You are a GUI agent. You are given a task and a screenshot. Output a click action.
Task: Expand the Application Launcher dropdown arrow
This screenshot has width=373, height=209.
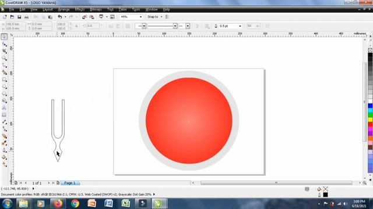(x=107, y=17)
